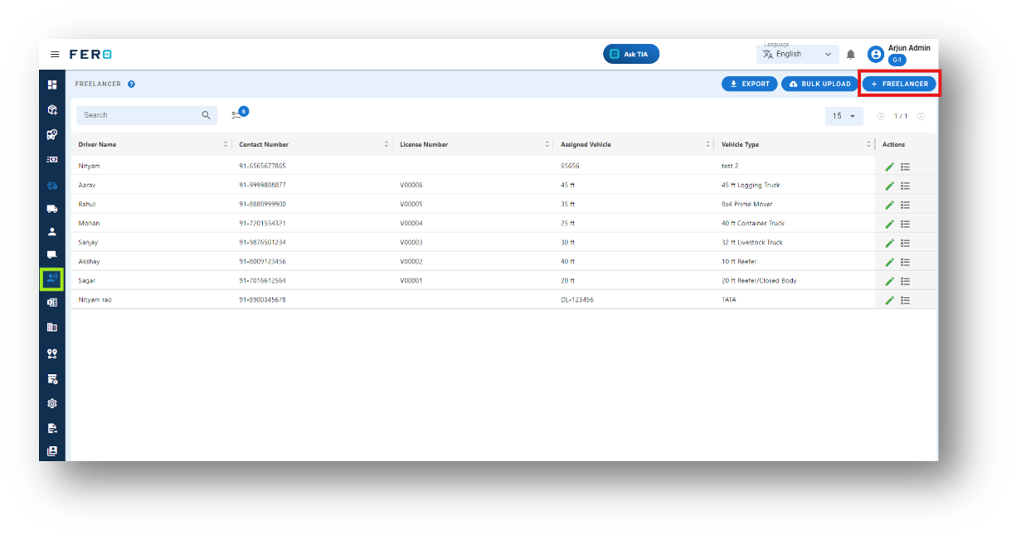Go to the next page arrow
1021x540 pixels.
[x=921, y=116]
